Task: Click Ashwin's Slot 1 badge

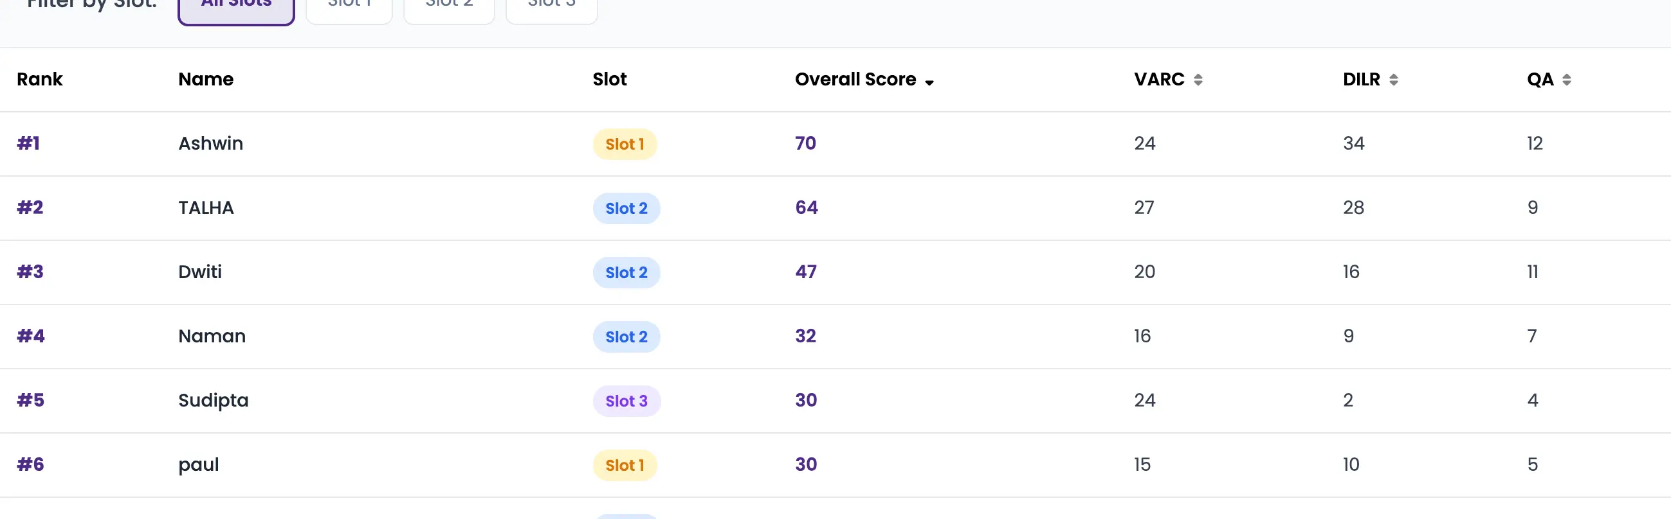Action: click(625, 144)
